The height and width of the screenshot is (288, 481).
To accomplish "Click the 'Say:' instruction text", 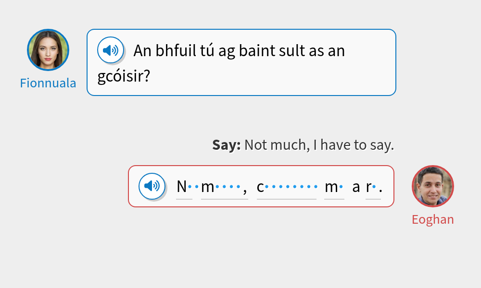I will pos(226,144).
